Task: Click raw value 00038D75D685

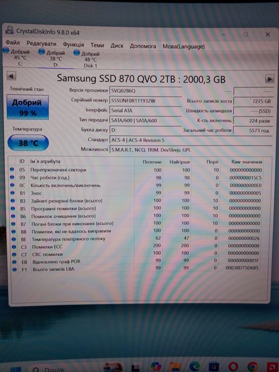Action: click(242, 268)
